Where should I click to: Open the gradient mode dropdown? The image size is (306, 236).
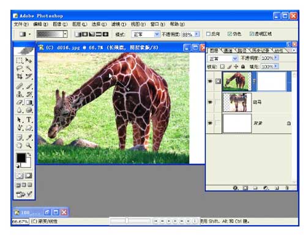click(157, 34)
